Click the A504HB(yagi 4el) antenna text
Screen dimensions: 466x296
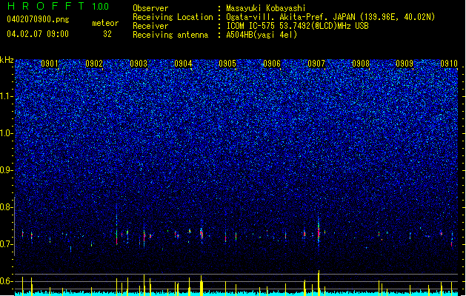pos(262,35)
